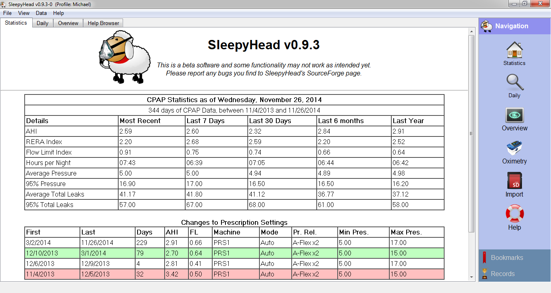
Task: Switch to the Help Browser tab
Action: click(103, 23)
